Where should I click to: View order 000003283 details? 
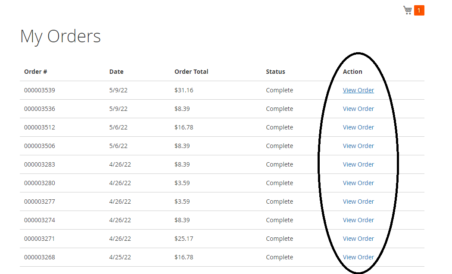358,164
